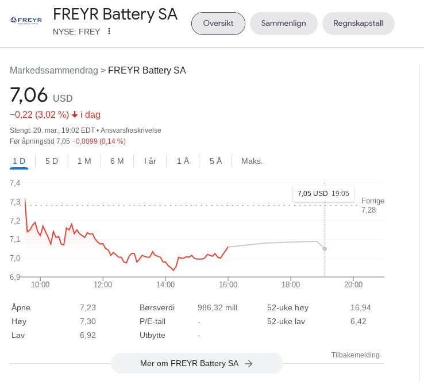Screen dimensions: 424x381
Task: Switch chart to 5 Å range
Action: pos(216,161)
